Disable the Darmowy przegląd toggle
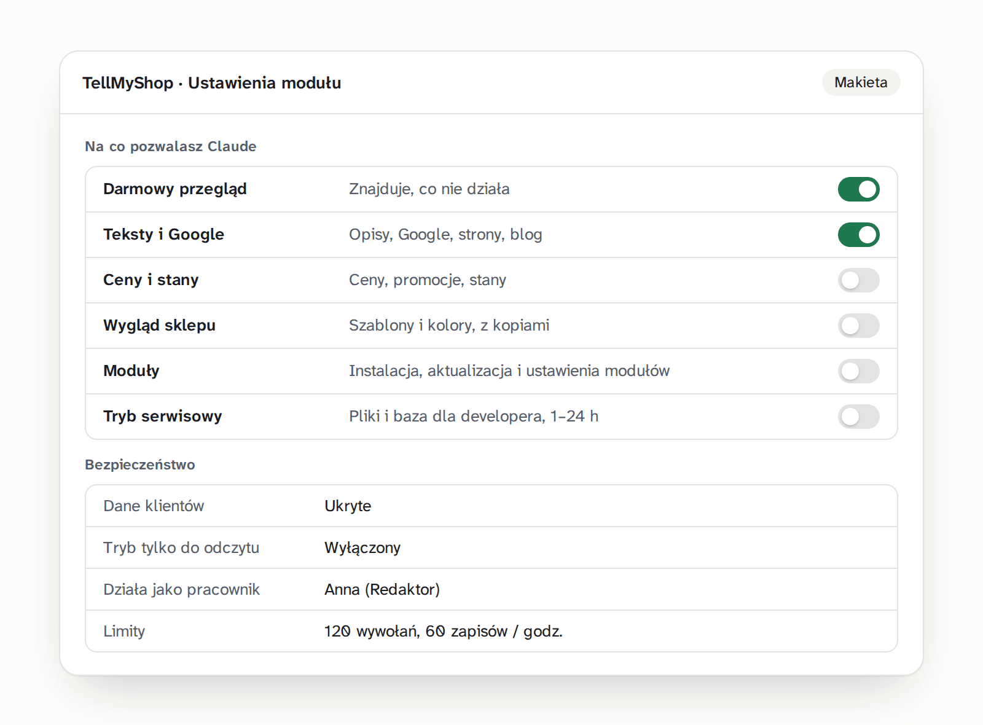Viewport: 983px width, 725px height. coord(858,189)
